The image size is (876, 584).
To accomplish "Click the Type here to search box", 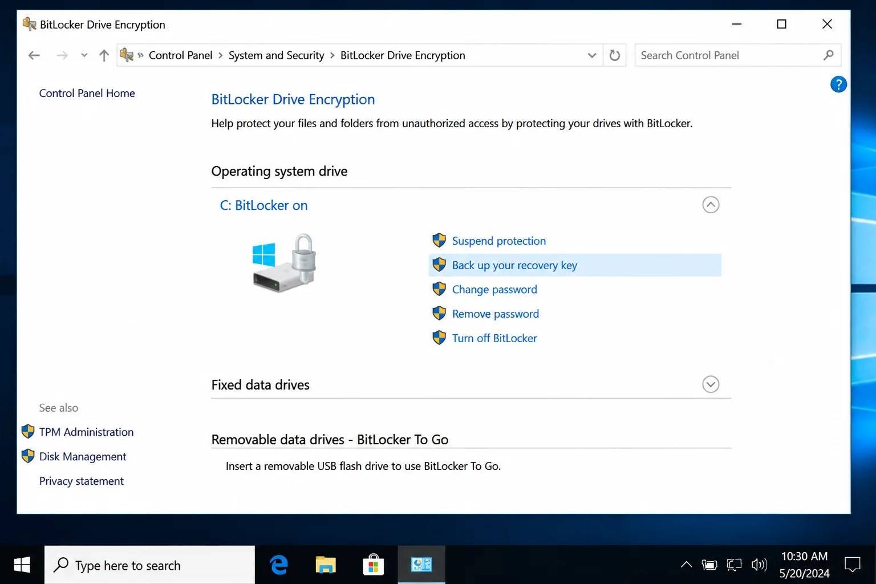I will point(150,565).
